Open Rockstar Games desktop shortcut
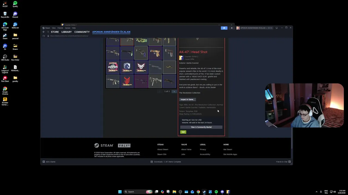 5,101
